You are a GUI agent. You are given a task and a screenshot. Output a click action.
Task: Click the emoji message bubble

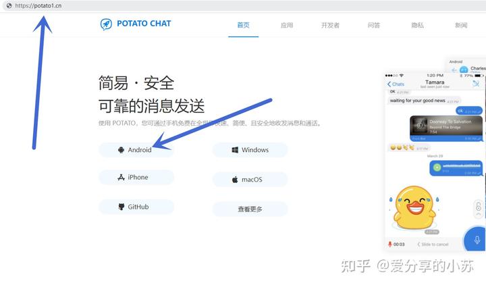[409, 148]
